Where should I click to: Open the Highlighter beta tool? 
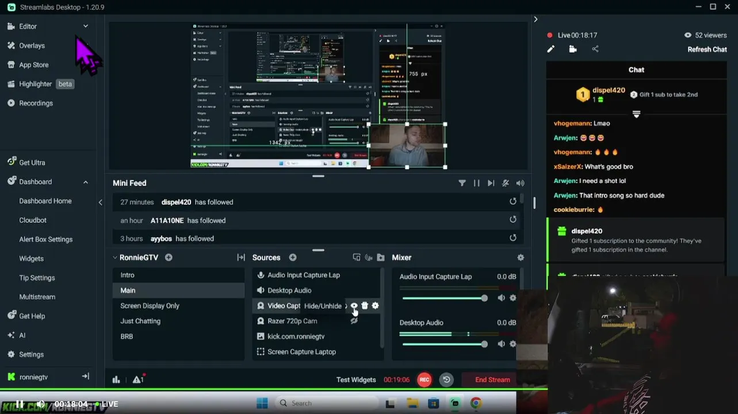point(40,84)
